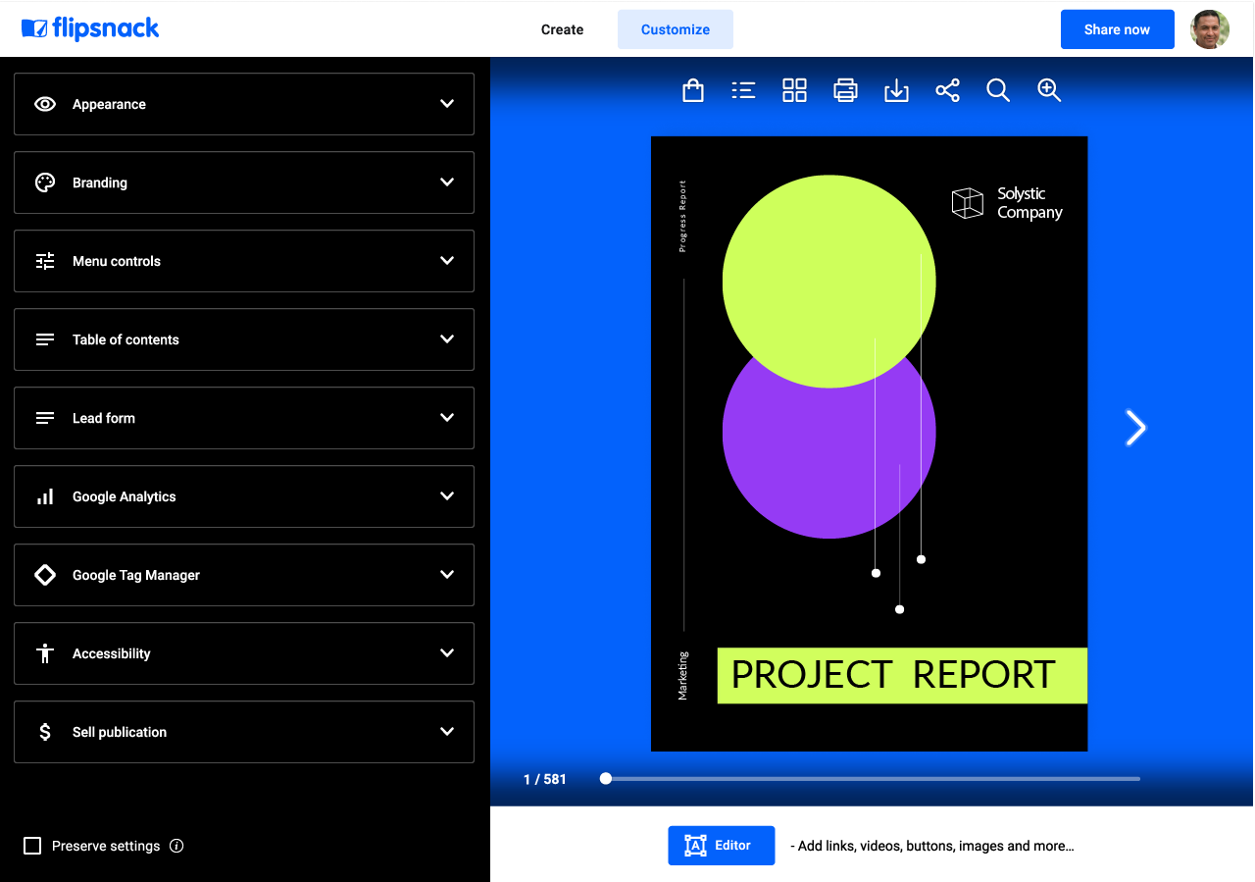Viewport: 1255px width, 882px height.
Task: Expand Sell publication options
Action: [x=244, y=732]
